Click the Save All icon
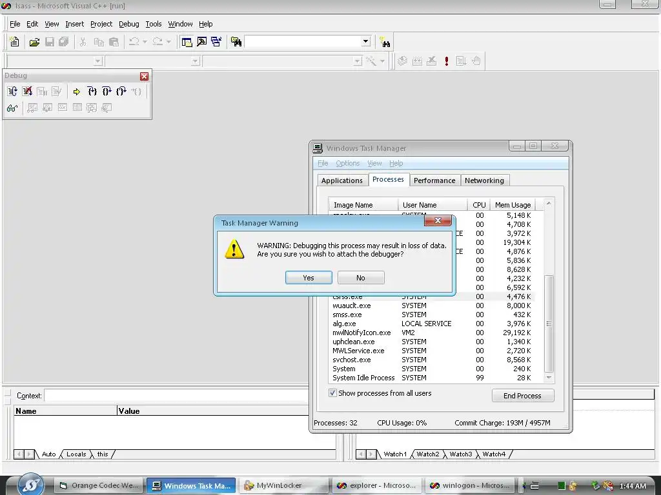This screenshot has width=661, height=495. pyautogui.click(x=64, y=42)
